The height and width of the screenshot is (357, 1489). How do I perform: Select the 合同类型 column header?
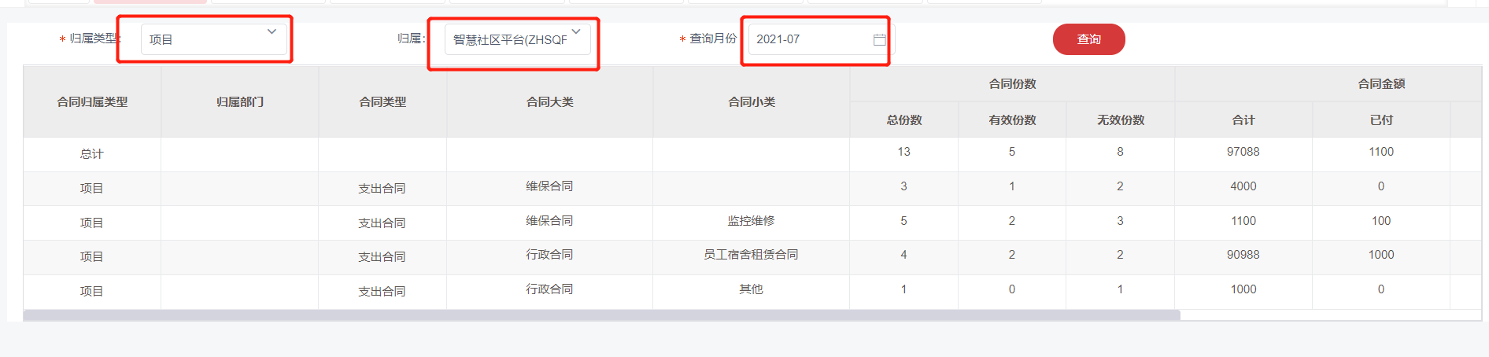382,102
